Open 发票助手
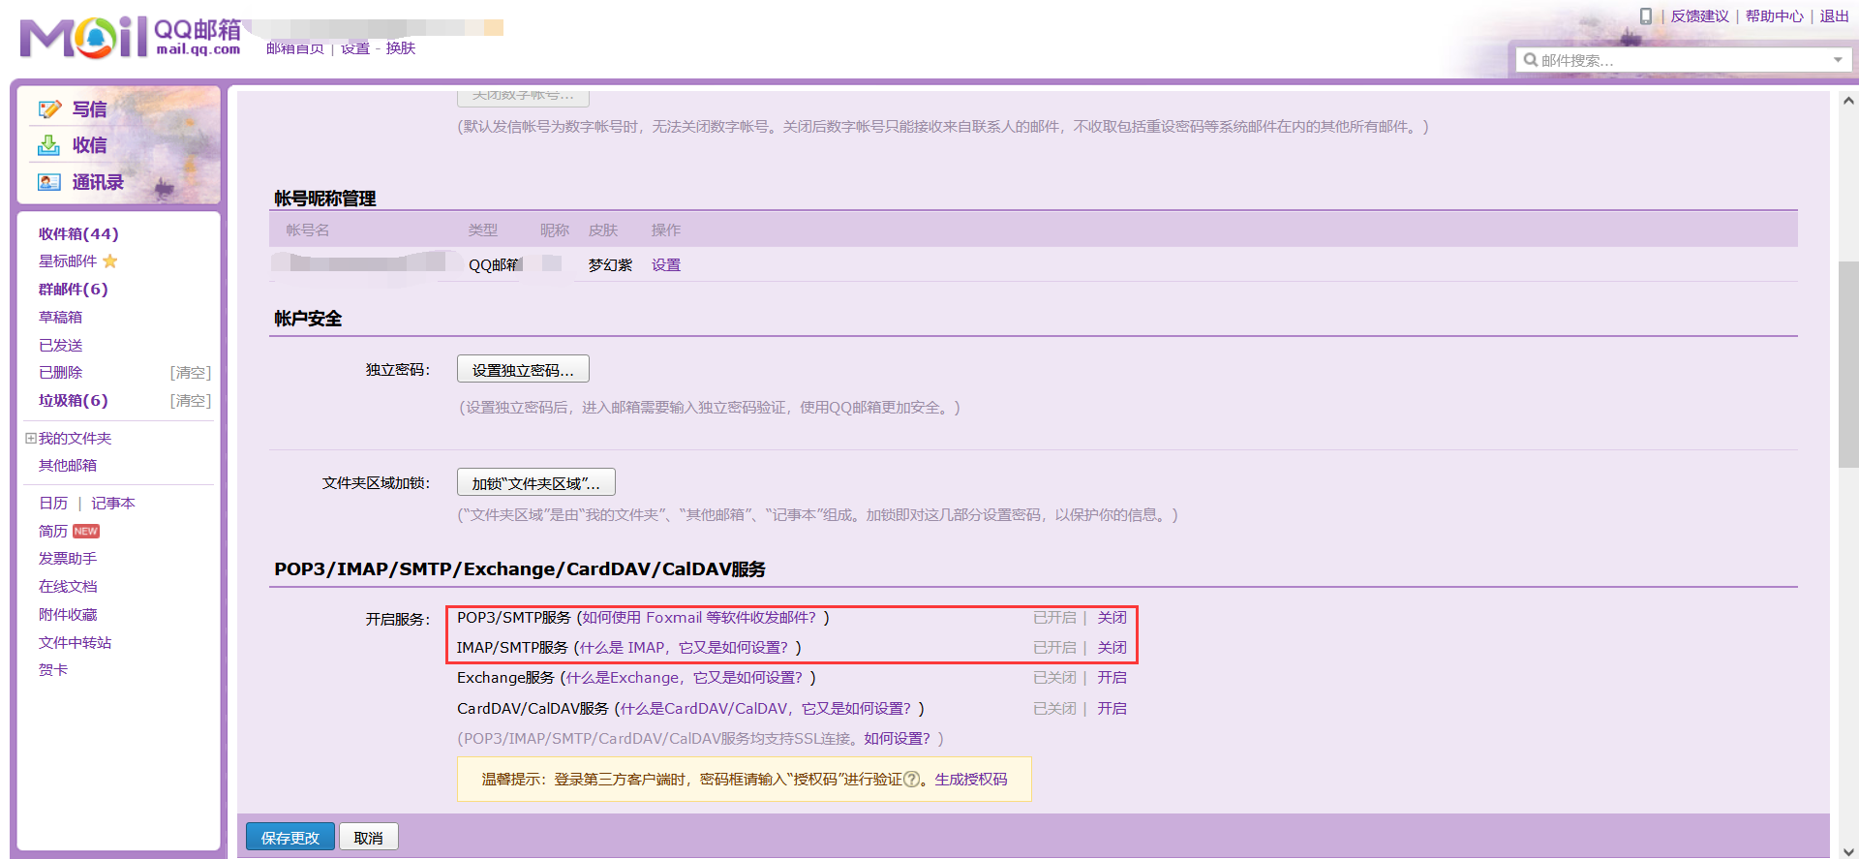1859x859 pixels. 68,559
